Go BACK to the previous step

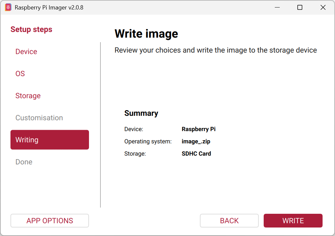pos(229,221)
